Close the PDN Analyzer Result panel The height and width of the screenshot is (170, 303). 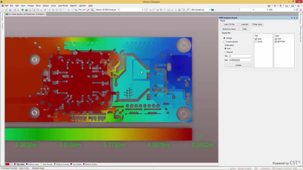pos(297,18)
